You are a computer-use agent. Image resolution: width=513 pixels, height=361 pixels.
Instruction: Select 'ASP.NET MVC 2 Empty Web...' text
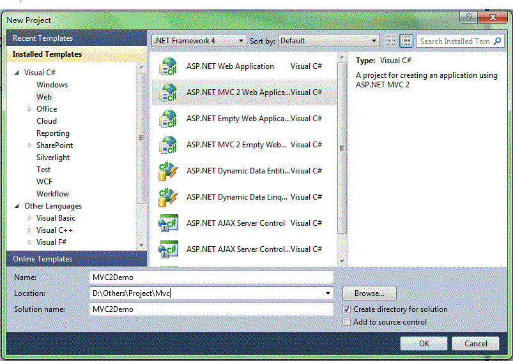[x=236, y=145]
